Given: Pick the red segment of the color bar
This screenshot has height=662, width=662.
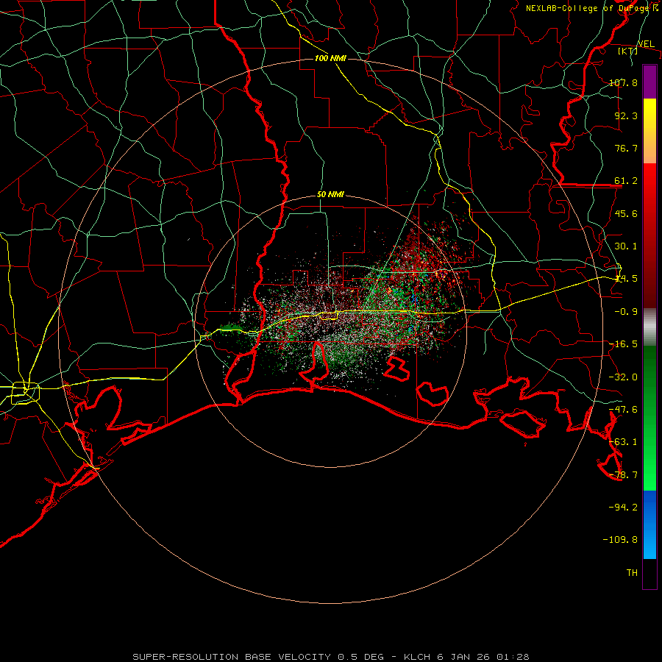Looking at the screenshot, I should click(x=649, y=235).
